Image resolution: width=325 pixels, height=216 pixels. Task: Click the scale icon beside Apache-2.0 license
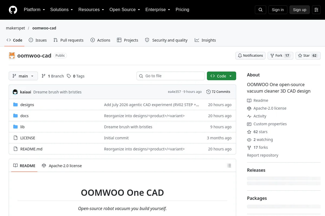click(249, 108)
